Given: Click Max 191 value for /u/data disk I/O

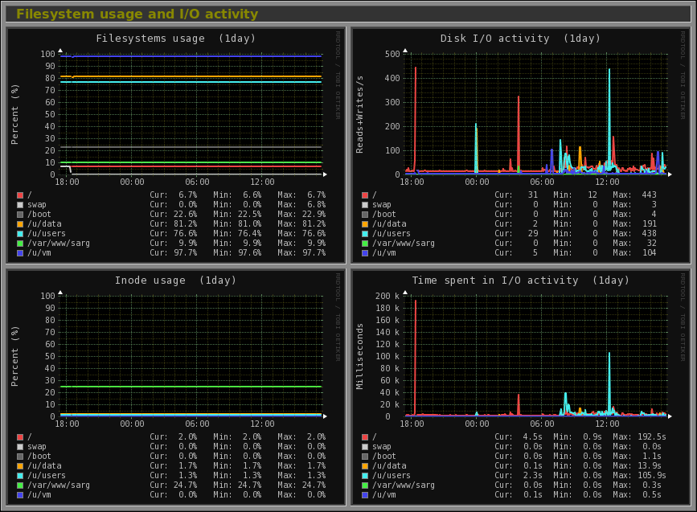Looking at the screenshot, I should 649,224.
